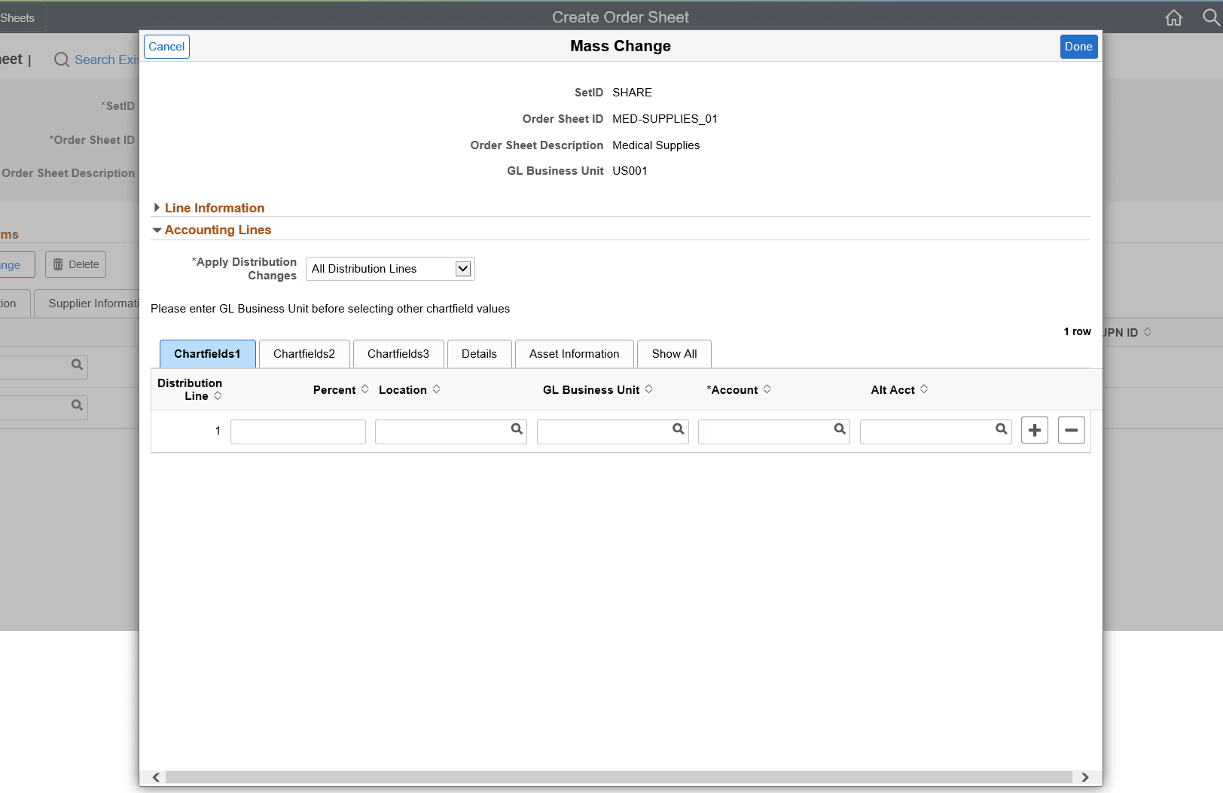Click Search Existing link in background
The width and height of the screenshot is (1223, 793).
[96, 59]
